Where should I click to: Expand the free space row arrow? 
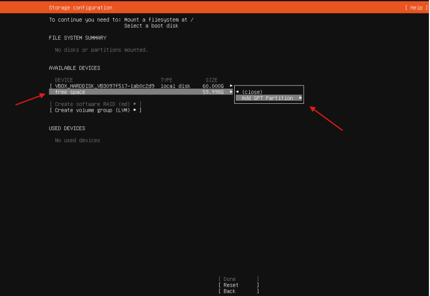coord(231,92)
